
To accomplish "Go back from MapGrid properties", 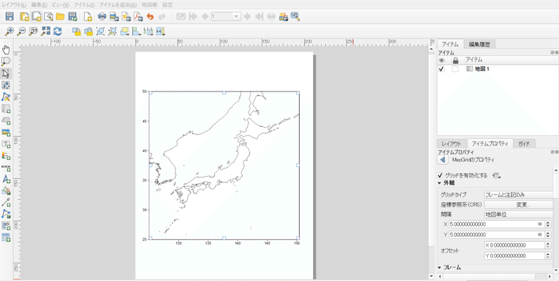I will (442, 160).
